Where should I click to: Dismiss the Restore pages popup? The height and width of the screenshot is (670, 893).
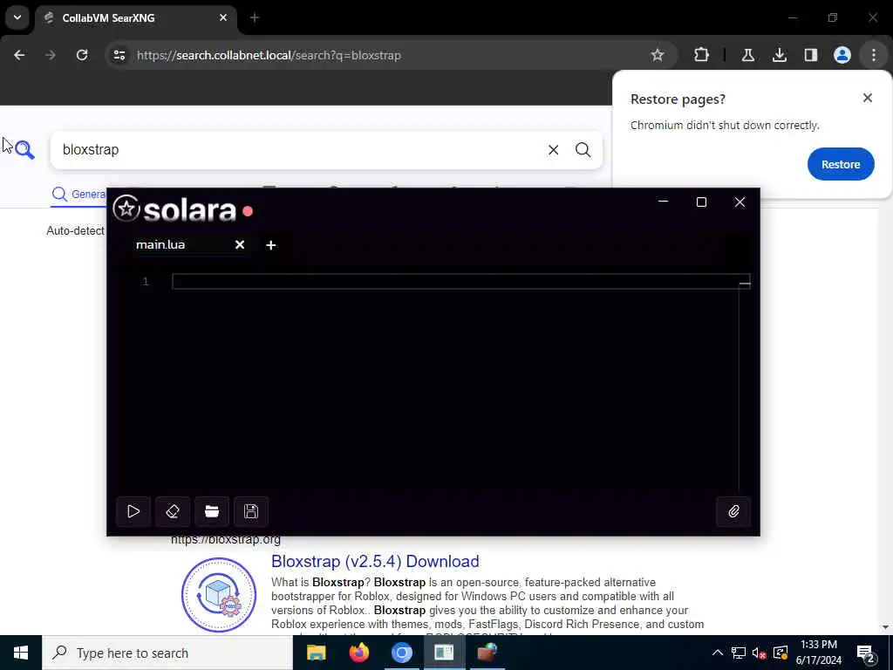pyautogui.click(x=868, y=98)
